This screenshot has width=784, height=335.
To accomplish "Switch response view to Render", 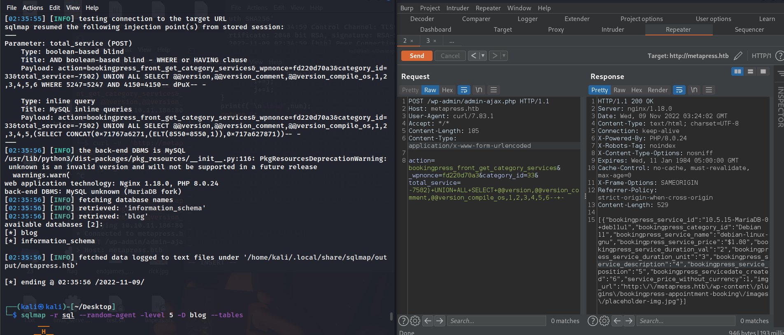I will [658, 90].
